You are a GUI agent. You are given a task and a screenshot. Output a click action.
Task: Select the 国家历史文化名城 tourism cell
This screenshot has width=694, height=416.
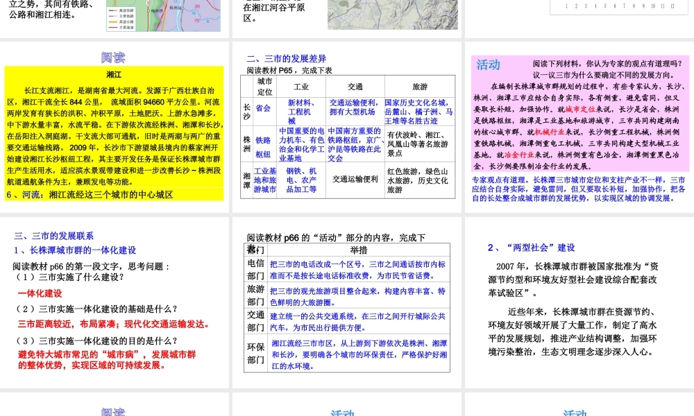point(419,112)
